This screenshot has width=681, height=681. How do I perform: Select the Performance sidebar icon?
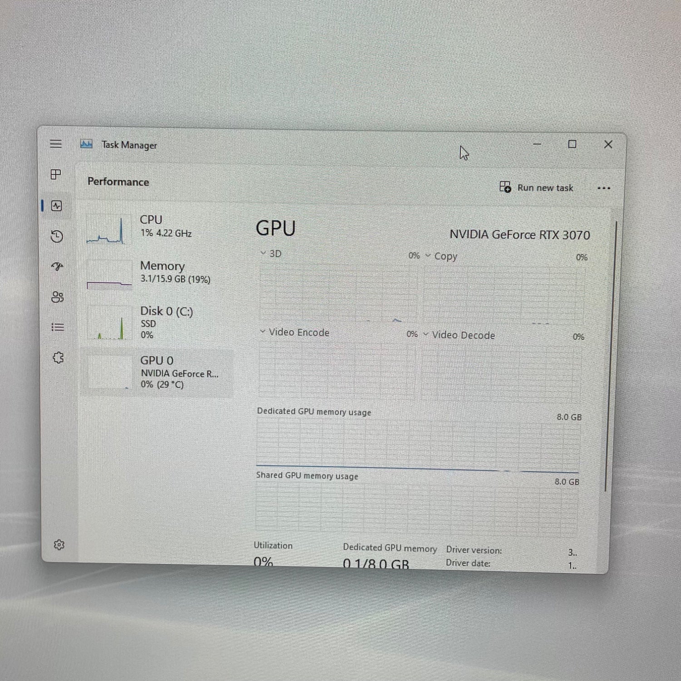[56, 207]
